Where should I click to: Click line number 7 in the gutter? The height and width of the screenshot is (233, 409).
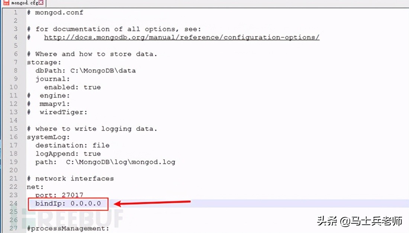coord(16,63)
